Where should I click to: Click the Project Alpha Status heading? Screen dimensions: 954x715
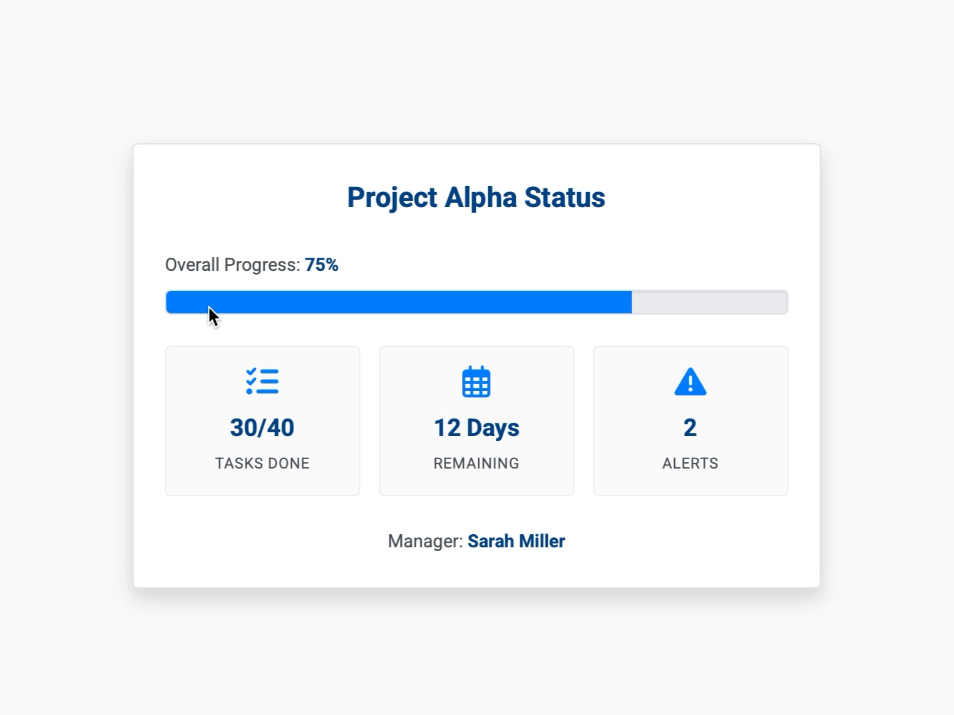point(475,197)
